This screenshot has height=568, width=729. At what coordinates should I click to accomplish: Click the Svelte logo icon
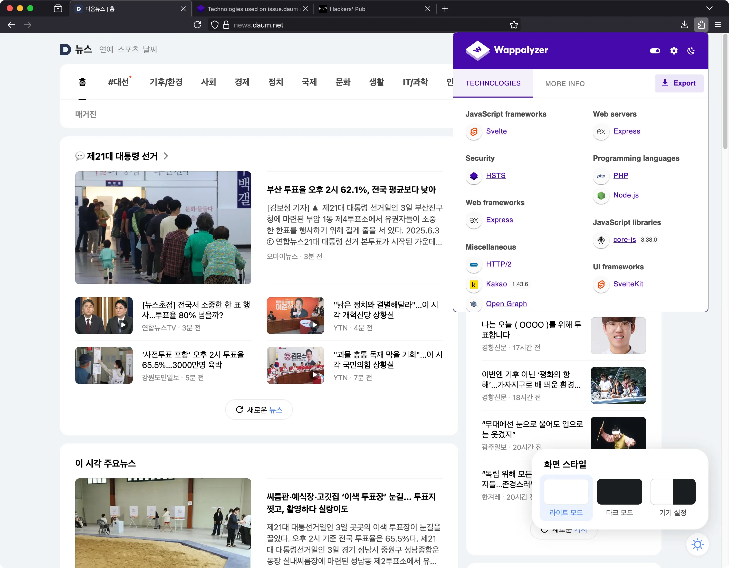[473, 131]
